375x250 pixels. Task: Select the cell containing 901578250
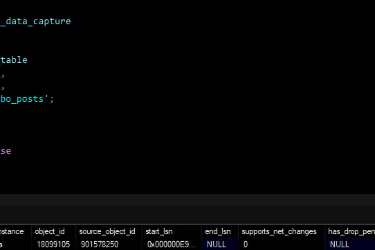[99, 244]
